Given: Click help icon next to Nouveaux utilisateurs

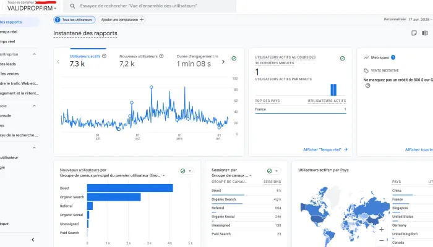Looking at the screenshot, I should click(x=161, y=56).
